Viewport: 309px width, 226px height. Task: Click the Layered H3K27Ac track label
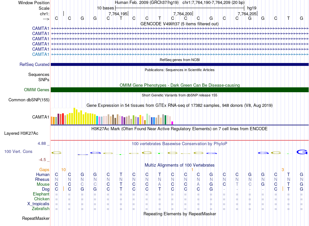[21, 133]
